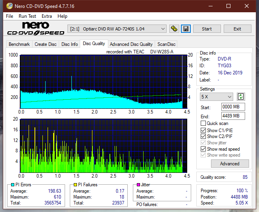259x212 pixels.
Task: Click the disc ID TYG03 text
Action: pyautogui.click(x=224, y=66)
